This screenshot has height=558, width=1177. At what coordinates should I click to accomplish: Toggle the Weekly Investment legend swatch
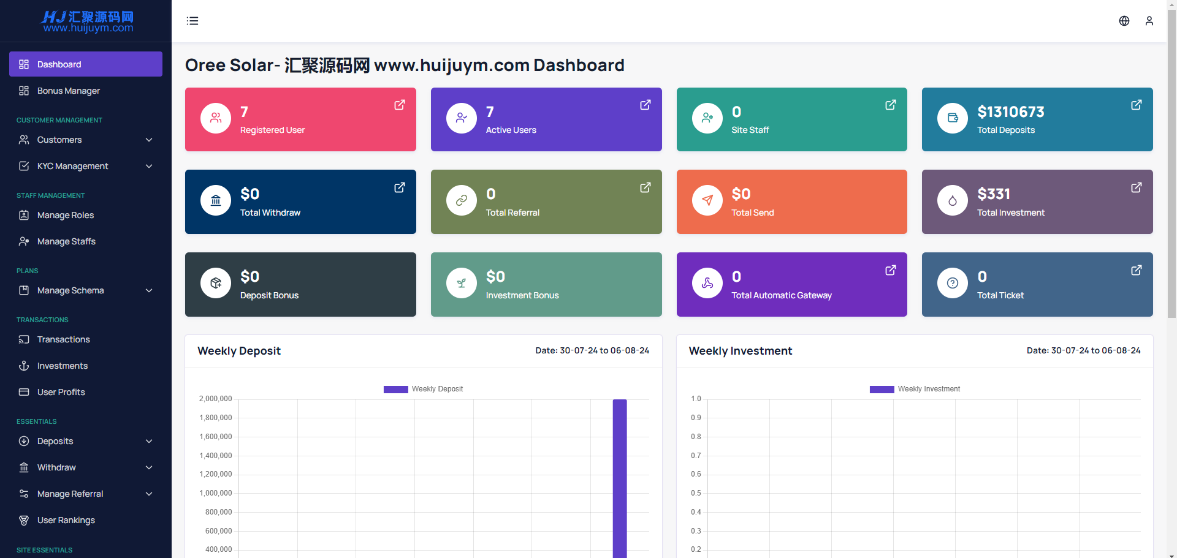882,389
